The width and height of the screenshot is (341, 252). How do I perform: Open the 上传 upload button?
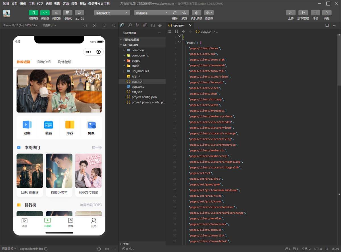pyautogui.click(x=290, y=13)
